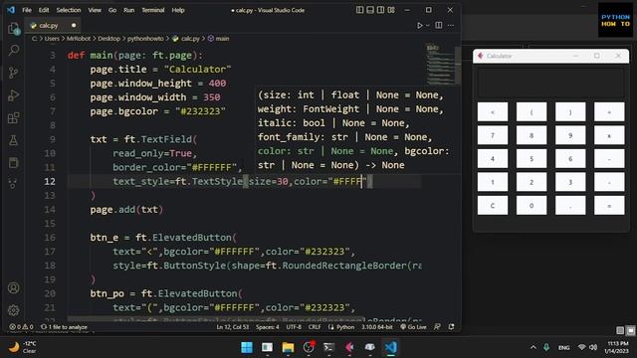Viewport: 637px width, 358px height.
Task: Click the unsaved dot on calc.py tab
Action: [x=74, y=25]
